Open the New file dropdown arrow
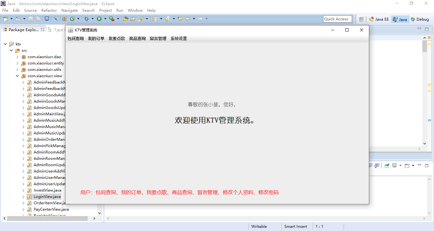Viewport: 434px width, 231px height. point(11,19)
